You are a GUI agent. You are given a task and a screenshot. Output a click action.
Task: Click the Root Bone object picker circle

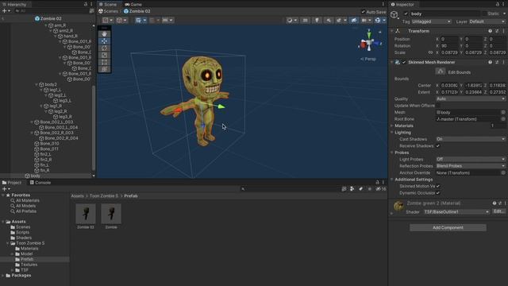[x=503, y=119]
